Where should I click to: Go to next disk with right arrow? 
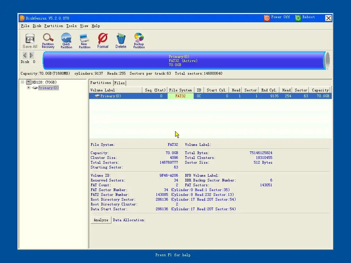[x=31, y=55]
